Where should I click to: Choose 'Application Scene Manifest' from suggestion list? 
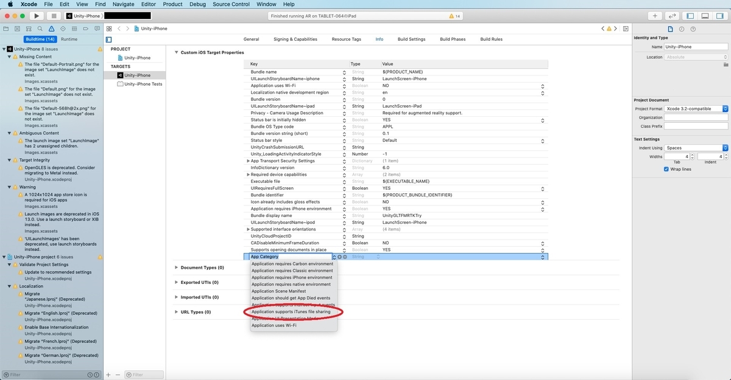(x=279, y=291)
